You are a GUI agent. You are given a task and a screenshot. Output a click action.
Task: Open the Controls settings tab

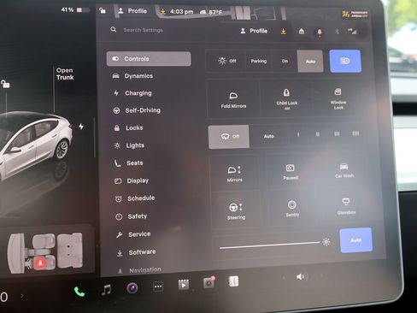click(x=149, y=59)
